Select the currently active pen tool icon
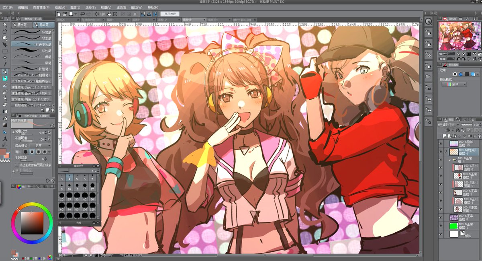Image resolution: width=482 pixels, height=261 pixels. (5, 72)
